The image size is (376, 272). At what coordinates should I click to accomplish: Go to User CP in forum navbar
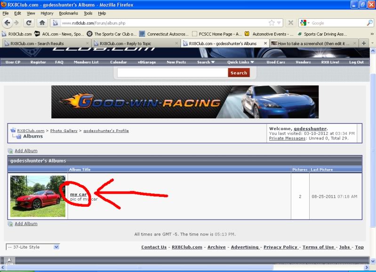[13, 62]
